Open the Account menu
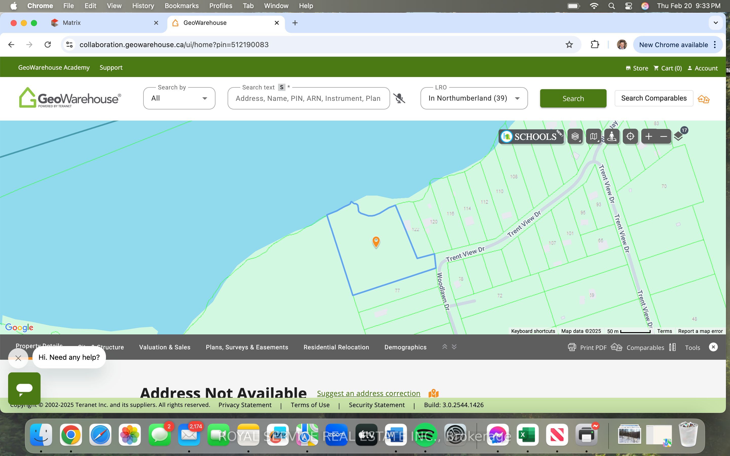Image resolution: width=730 pixels, height=456 pixels. pos(703,68)
